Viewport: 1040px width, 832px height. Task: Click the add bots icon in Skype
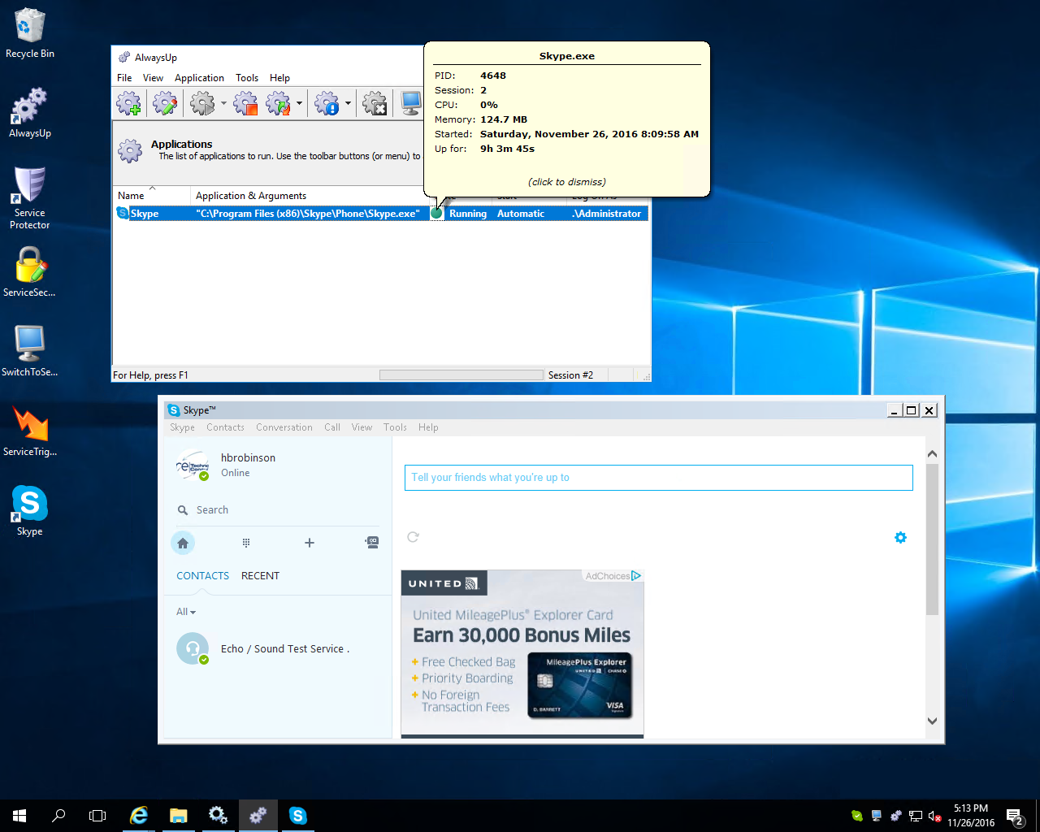[x=372, y=543]
